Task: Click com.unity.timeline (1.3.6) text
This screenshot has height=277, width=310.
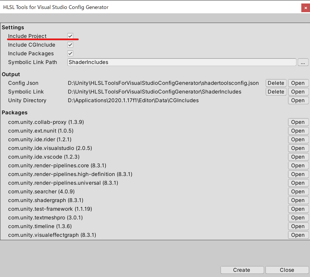Action: click(x=40, y=226)
